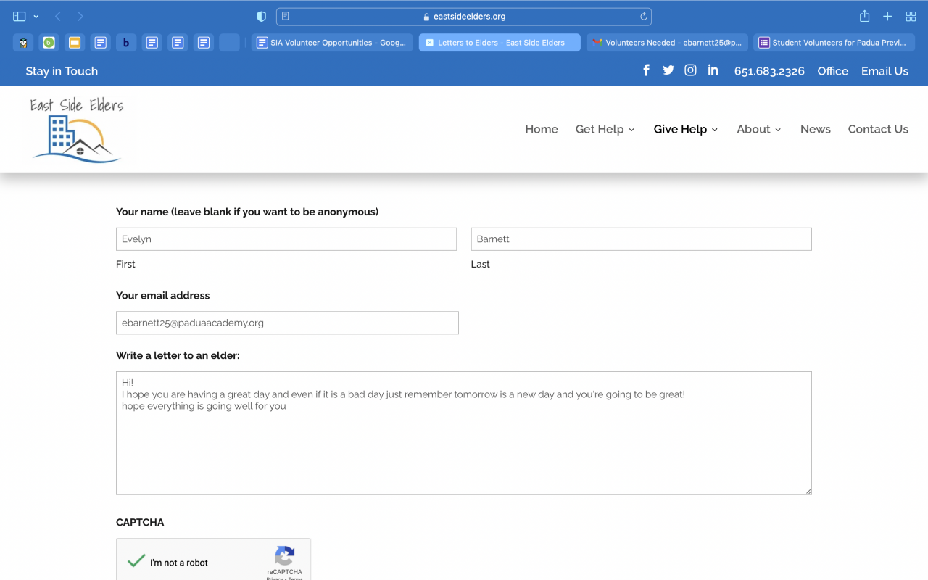The height and width of the screenshot is (580, 928).
Task: Show Reader view from the address bar
Action: point(286,16)
